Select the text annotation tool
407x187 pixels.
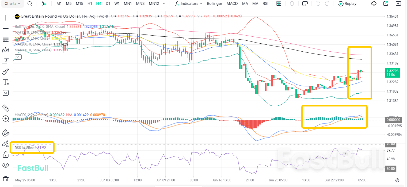(x=5, y=82)
